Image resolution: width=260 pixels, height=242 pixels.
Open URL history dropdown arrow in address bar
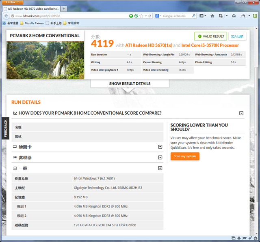point(146,16)
